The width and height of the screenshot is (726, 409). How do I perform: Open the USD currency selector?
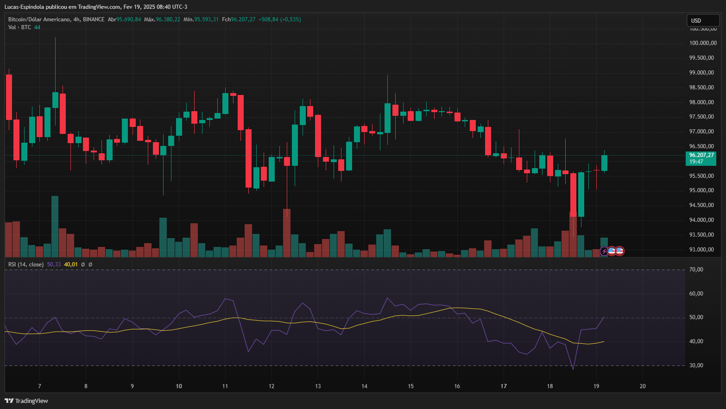point(702,20)
